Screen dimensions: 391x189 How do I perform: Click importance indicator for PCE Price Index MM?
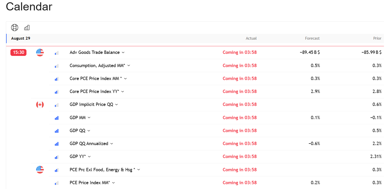(x=56, y=183)
